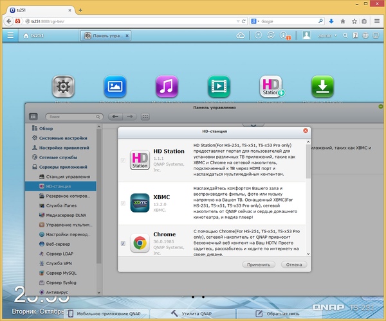This screenshot has width=386, height=321.
Task: Select the ts251 browser tab
Action: click(x=41, y=10)
